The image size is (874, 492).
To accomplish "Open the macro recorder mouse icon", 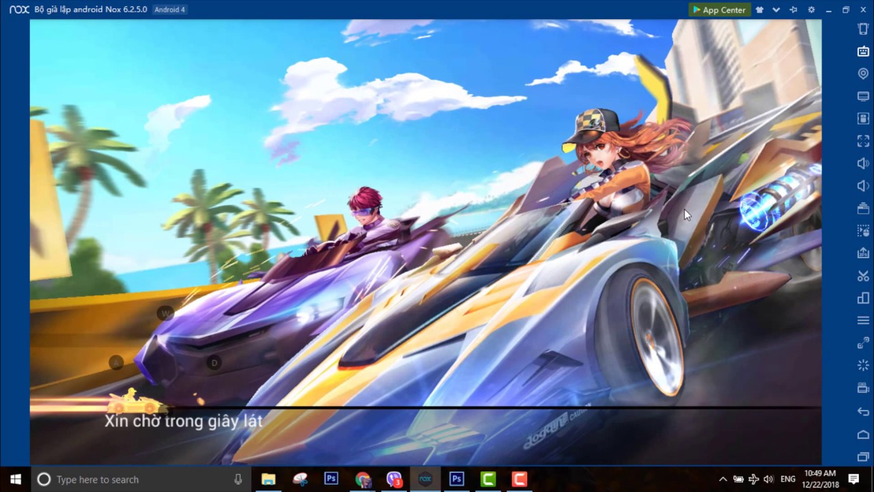I will pyautogui.click(x=863, y=231).
